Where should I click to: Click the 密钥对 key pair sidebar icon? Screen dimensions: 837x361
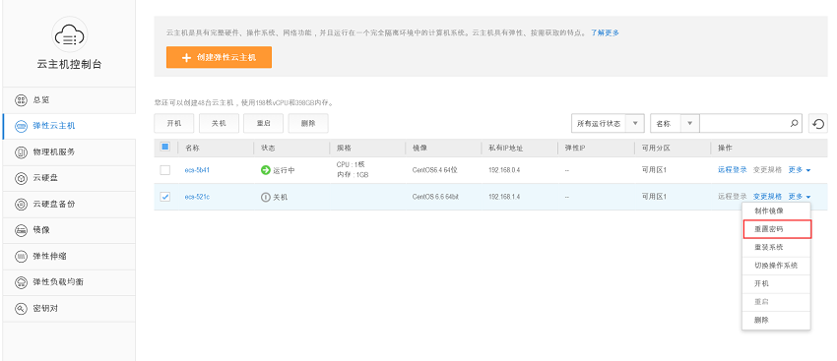coord(21,308)
